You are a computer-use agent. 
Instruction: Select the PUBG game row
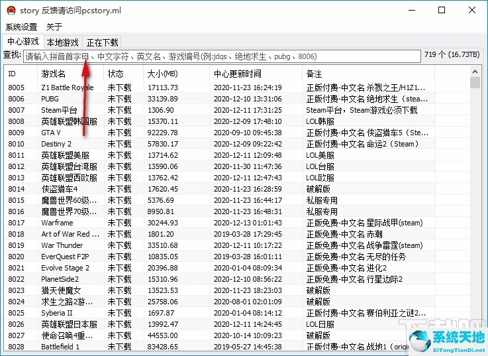237,99
